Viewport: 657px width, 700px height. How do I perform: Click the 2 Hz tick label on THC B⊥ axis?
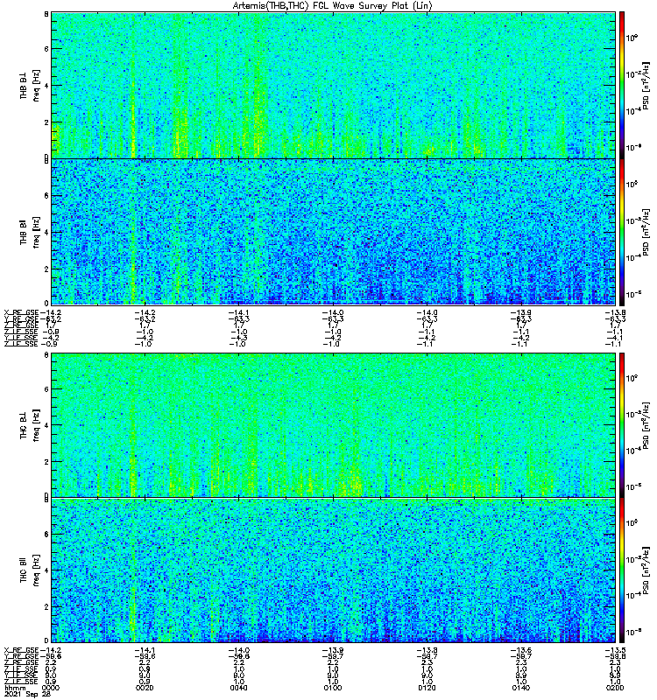click(46, 462)
